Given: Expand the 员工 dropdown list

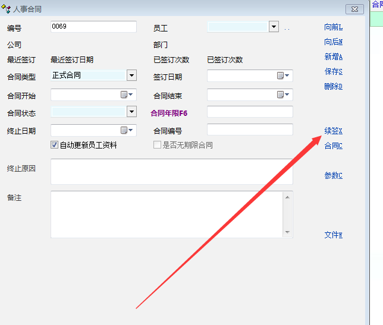Looking at the screenshot, I should 274,27.
